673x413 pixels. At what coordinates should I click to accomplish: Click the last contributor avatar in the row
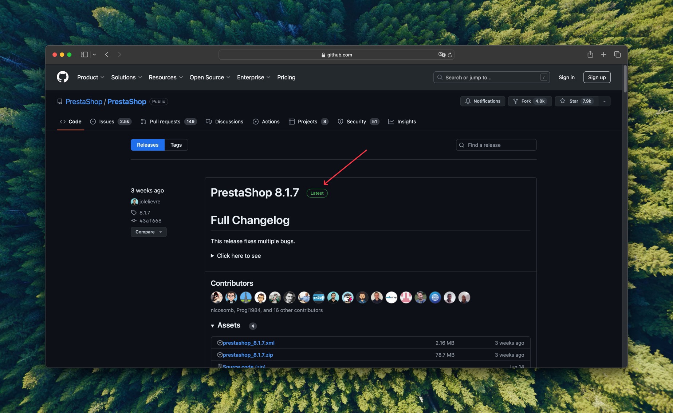click(464, 297)
